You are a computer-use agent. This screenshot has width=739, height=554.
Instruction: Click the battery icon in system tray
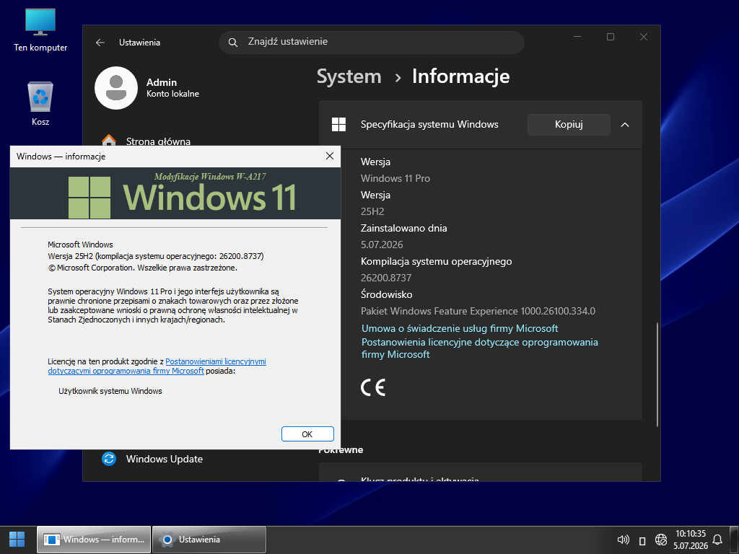click(x=642, y=540)
